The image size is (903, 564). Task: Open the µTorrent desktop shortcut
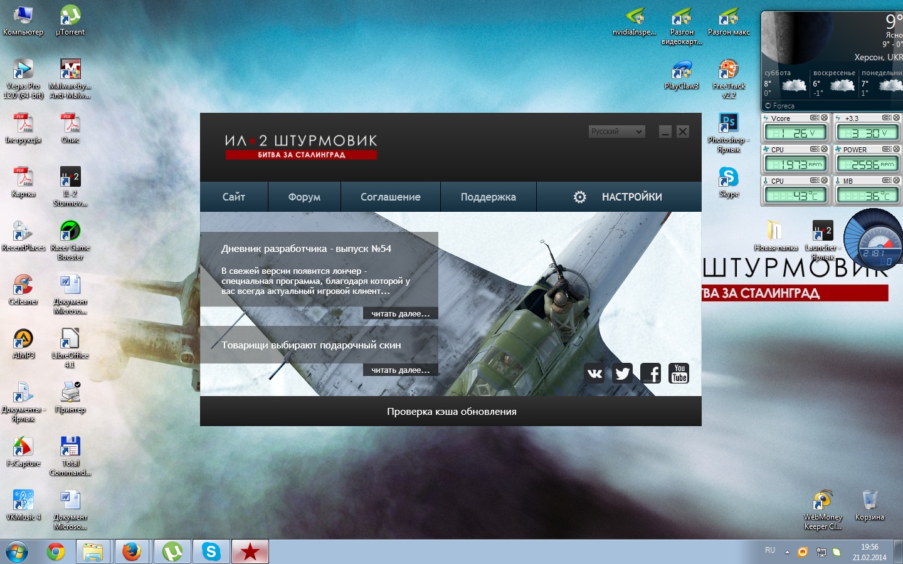pyautogui.click(x=70, y=21)
